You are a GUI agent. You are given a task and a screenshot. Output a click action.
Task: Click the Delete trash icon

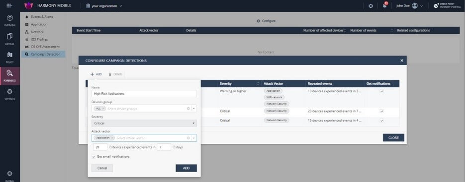[110, 74]
